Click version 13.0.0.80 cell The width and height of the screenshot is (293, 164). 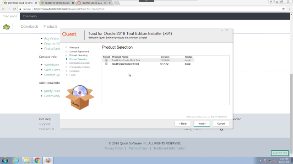165,60
